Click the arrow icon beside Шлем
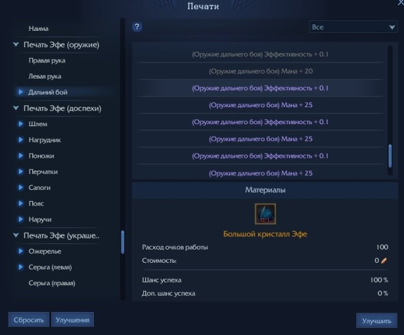This screenshot has height=335, width=404. click(x=20, y=124)
